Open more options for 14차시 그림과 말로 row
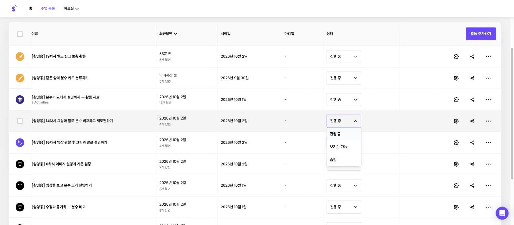514x225 pixels. point(488,121)
